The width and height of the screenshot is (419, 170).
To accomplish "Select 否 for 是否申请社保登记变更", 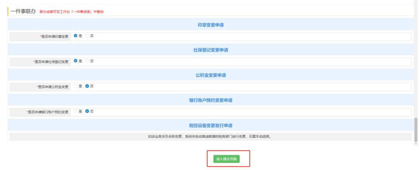I will 87,61.
